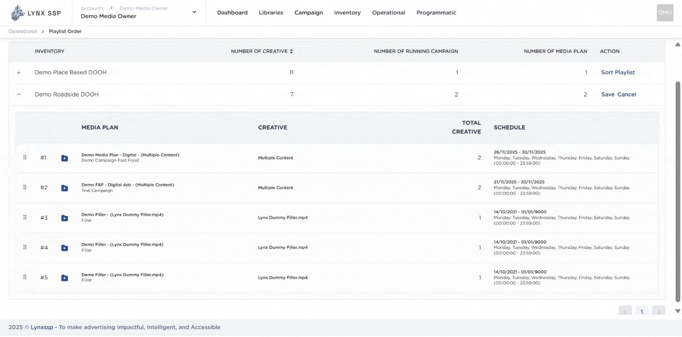This screenshot has width=682, height=337.
Task: Open the Operational menu in the top bar
Action: 388,13
